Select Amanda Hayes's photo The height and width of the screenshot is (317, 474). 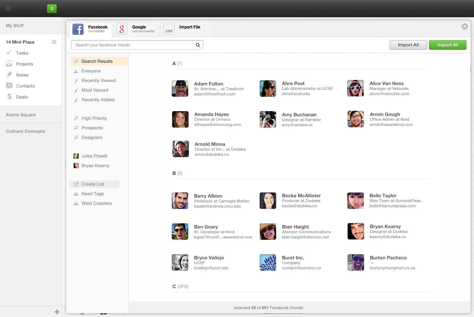point(180,119)
